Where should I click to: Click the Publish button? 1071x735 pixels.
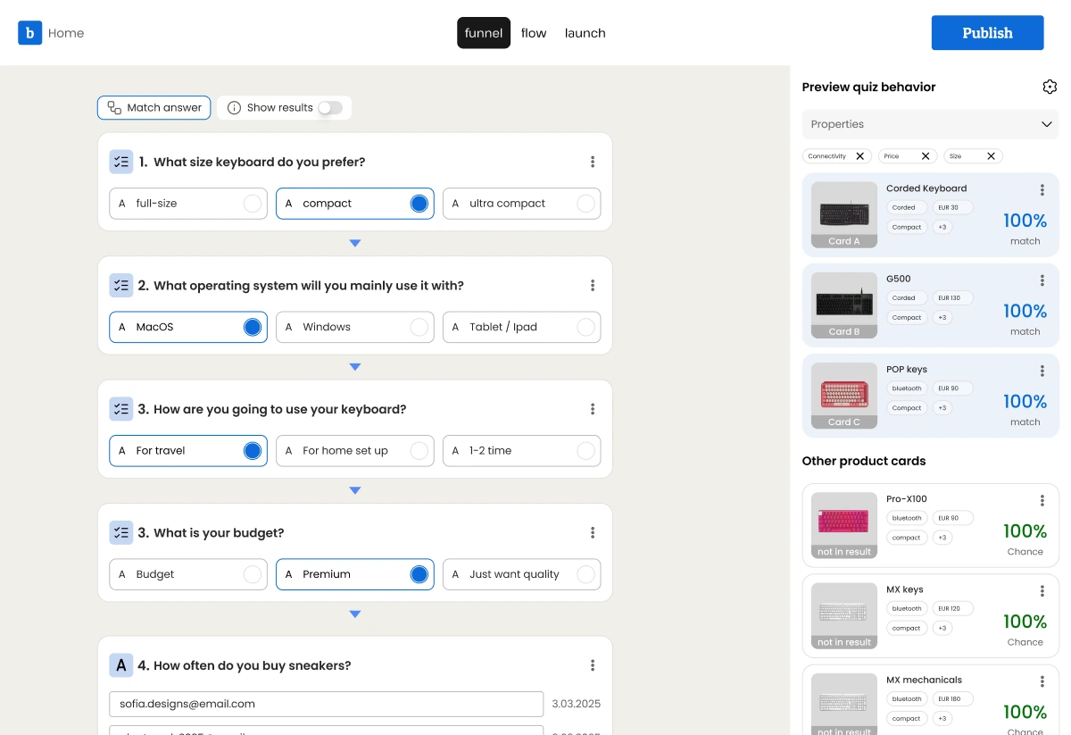click(x=987, y=32)
